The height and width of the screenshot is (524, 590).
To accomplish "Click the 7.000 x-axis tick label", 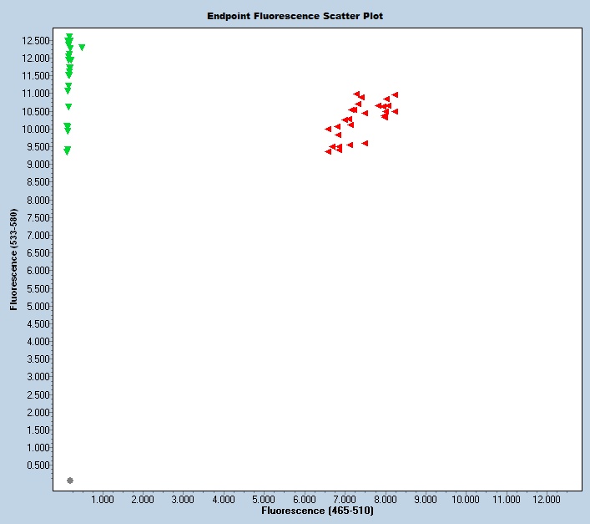I will (344, 499).
